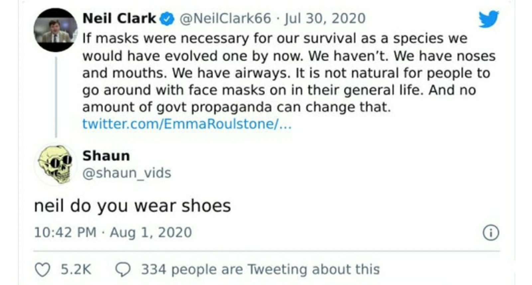Click the 'neil do you wear shoes' text
The width and height of the screenshot is (532, 285).
132,206
